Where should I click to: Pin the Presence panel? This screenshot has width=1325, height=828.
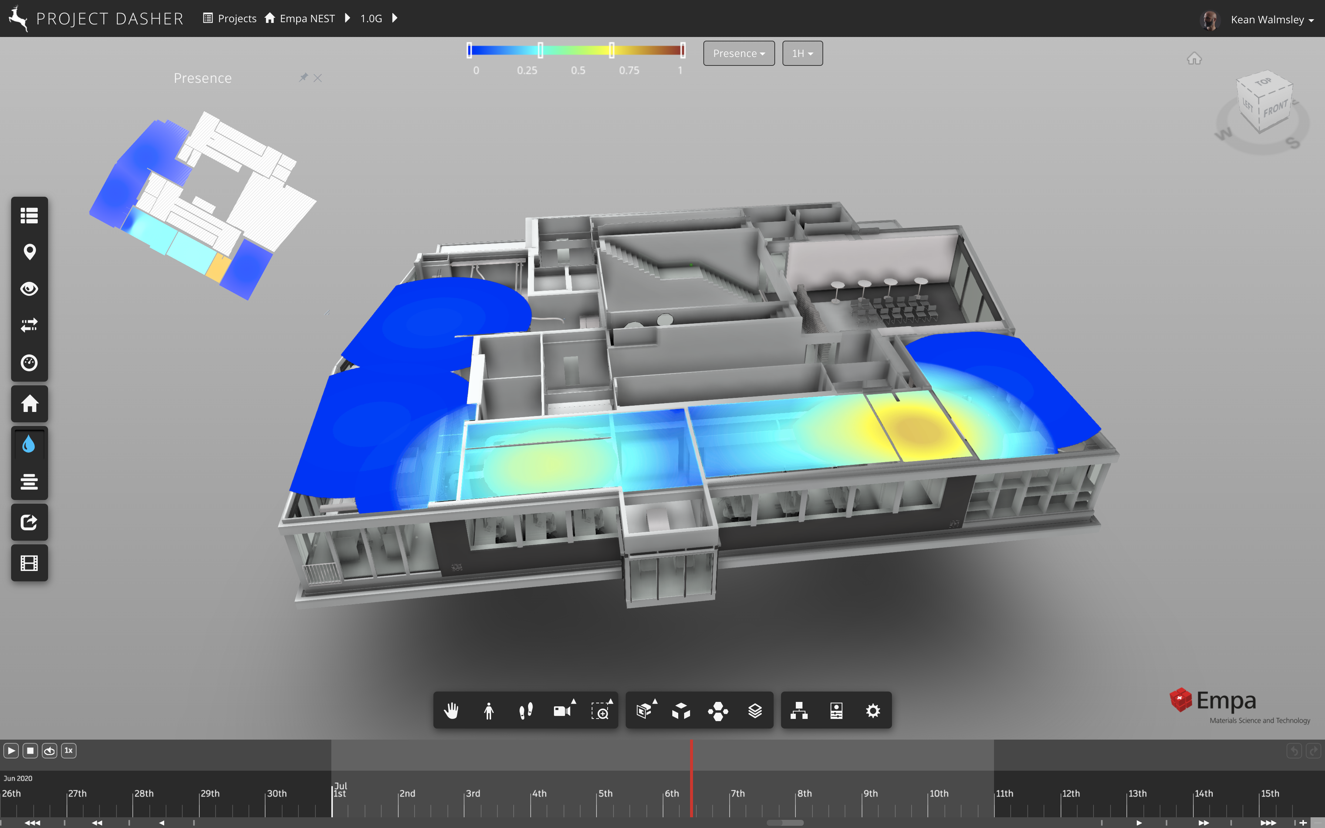point(303,77)
